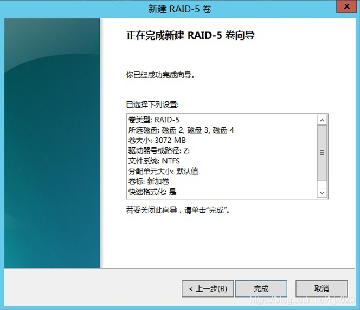This screenshot has width=360, height=310.
Task: Click the 你已经成功完成向导 message
Action: 160,75
